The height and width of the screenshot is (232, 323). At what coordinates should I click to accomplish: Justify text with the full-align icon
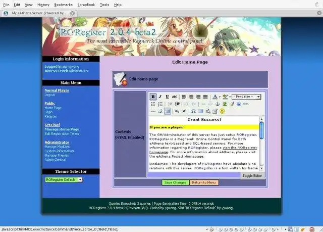click(205, 97)
